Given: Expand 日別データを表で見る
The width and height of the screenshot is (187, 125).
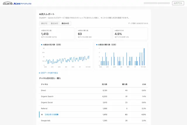Looking at the screenshot, I should click(x=49, y=73).
